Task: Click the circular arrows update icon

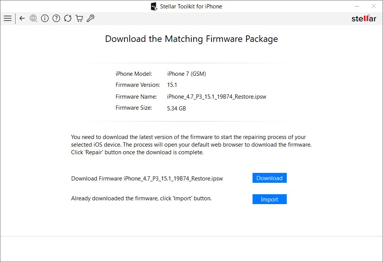Action: 68,18
